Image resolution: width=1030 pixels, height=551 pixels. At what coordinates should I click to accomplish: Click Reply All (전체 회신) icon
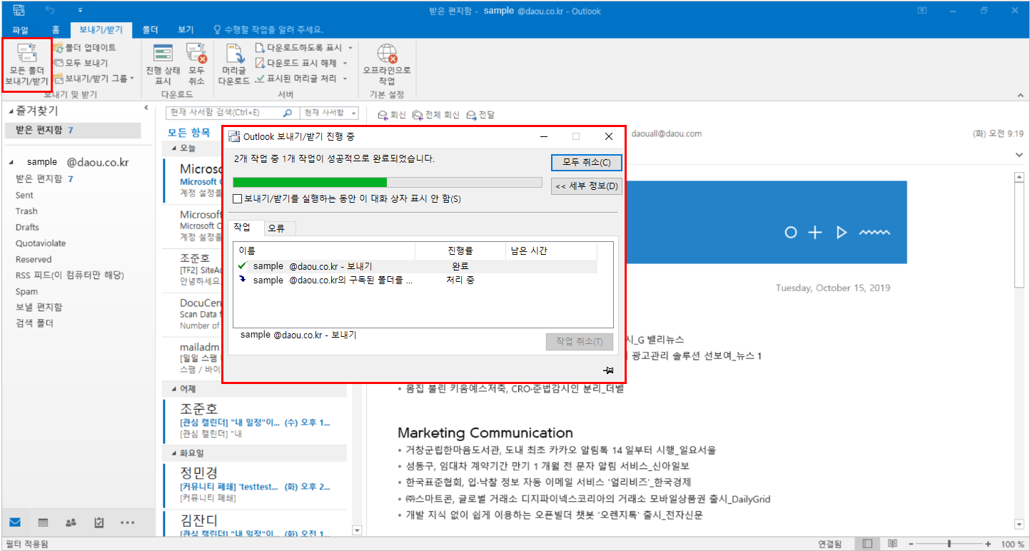coord(418,115)
